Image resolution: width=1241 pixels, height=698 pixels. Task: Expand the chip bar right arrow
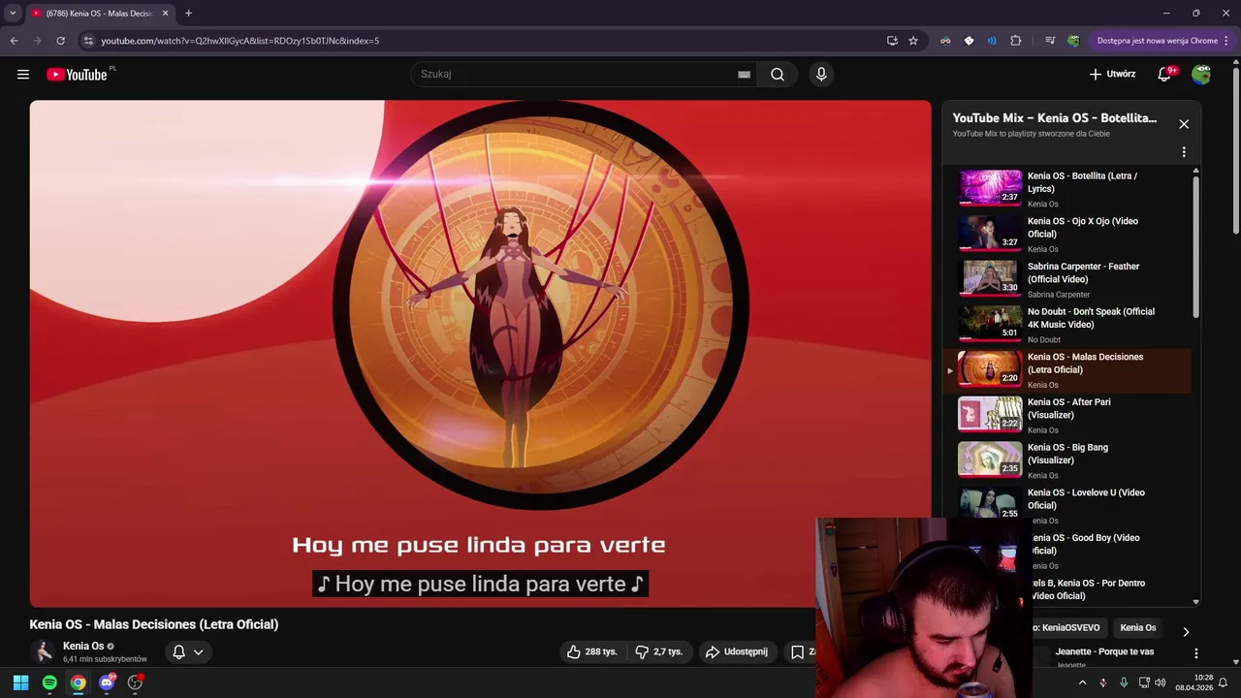click(x=1186, y=632)
